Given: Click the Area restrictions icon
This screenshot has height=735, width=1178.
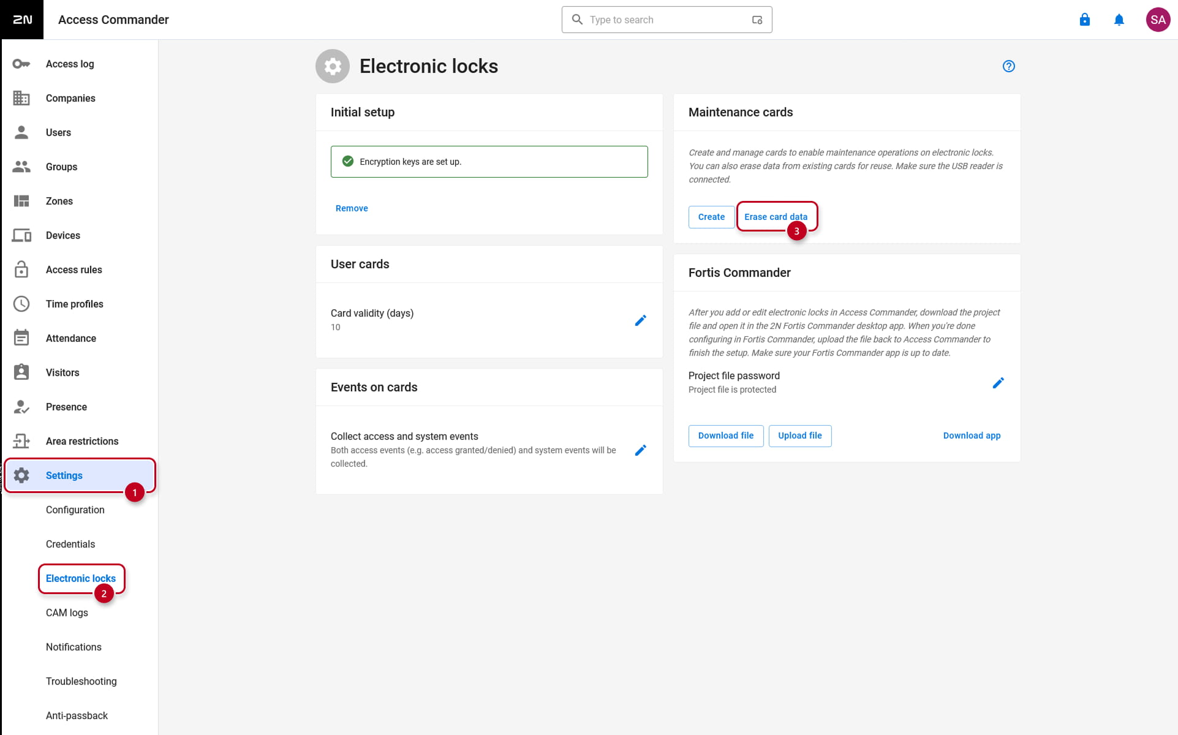Looking at the screenshot, I should [21, 441].
